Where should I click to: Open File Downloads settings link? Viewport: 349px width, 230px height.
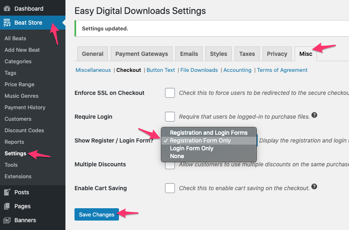click(x=199, y=70)
